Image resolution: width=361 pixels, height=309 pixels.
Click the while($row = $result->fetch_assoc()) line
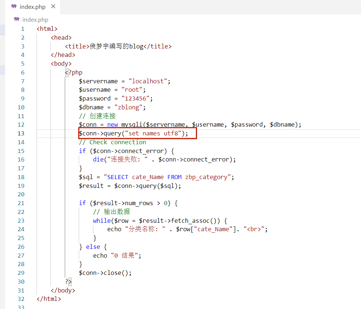(x=160, y=221)
